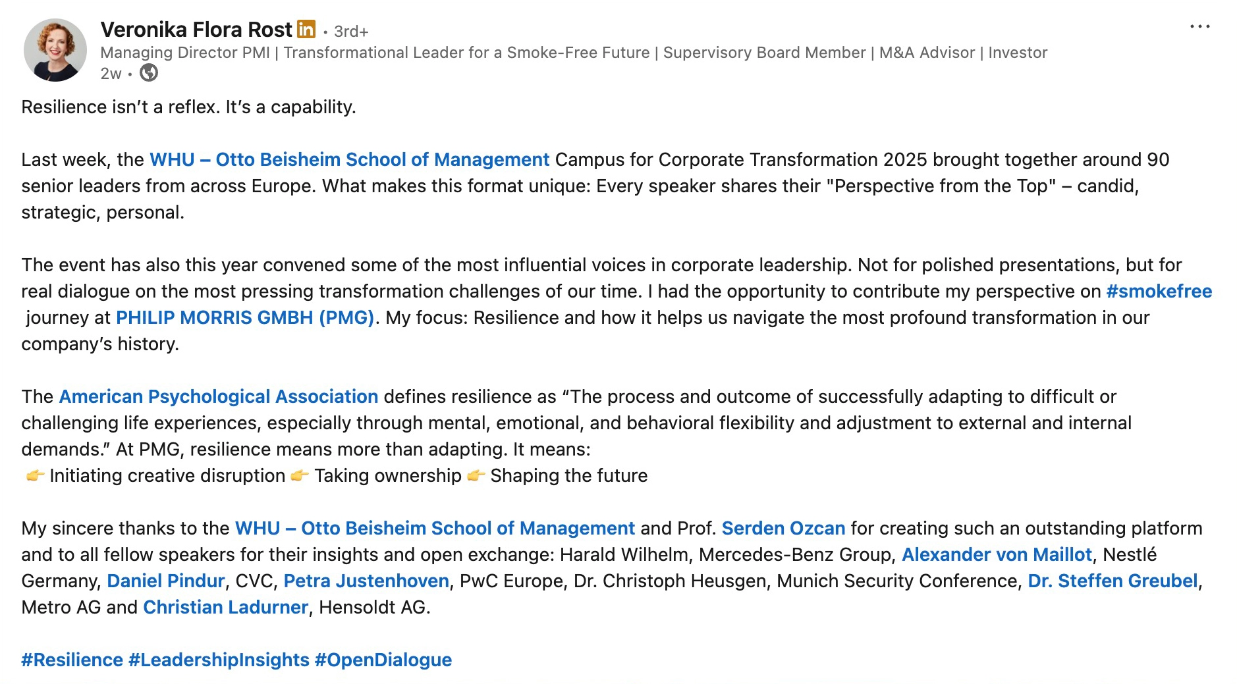Open Alexander von Maillot's profile
This screenshot has height=684, width=1237.
(997, 555)
